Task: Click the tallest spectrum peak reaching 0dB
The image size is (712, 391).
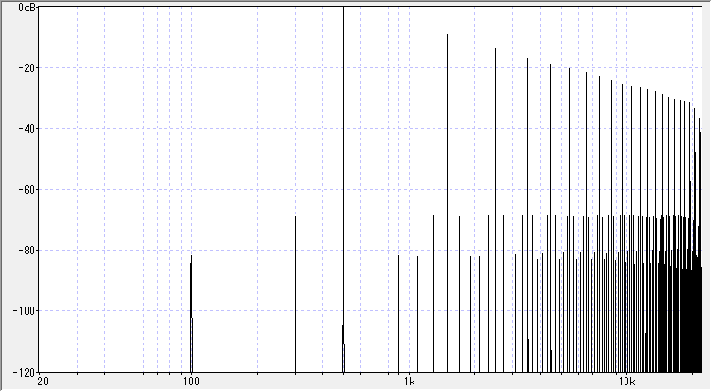Action: pos(344,190)
